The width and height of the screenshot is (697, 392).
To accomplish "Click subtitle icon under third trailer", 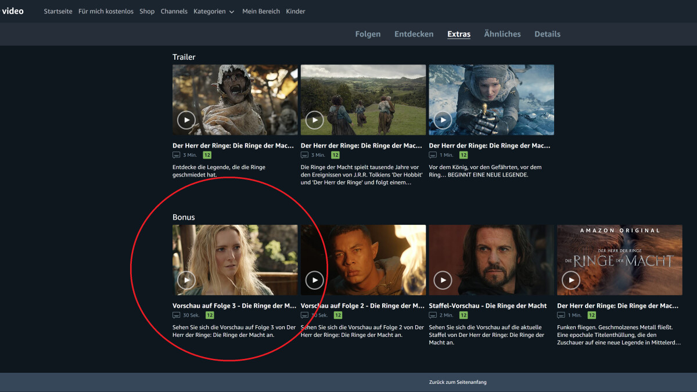I will (433, 155).
